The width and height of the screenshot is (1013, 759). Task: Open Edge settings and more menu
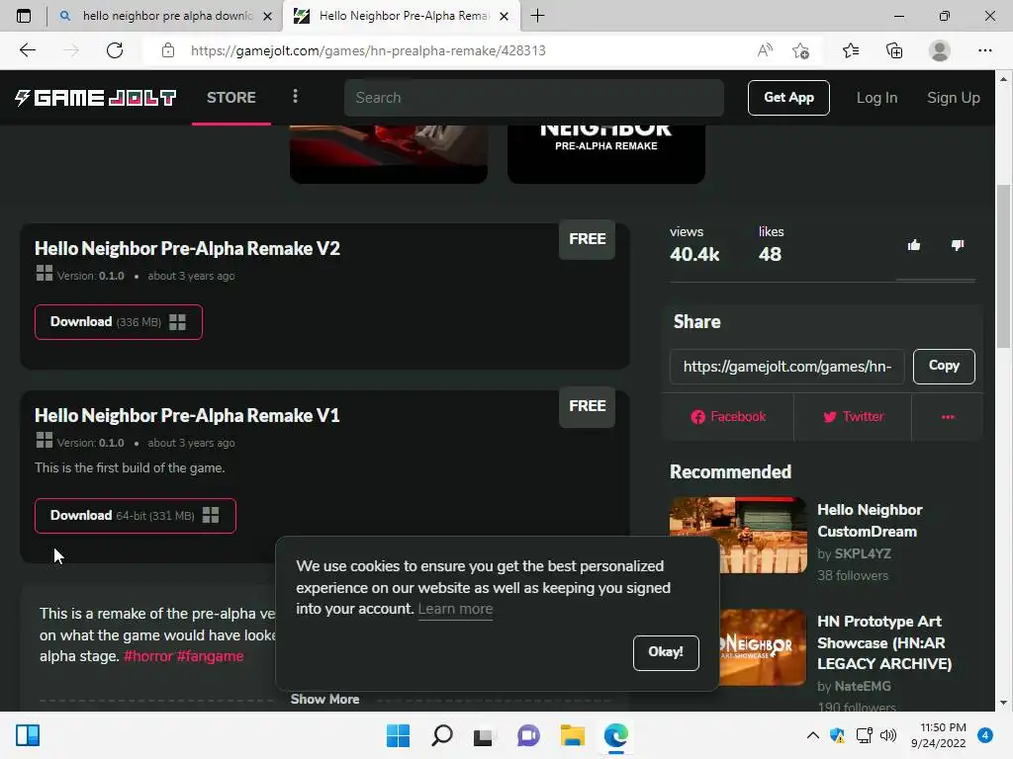[x=984, y=50]
